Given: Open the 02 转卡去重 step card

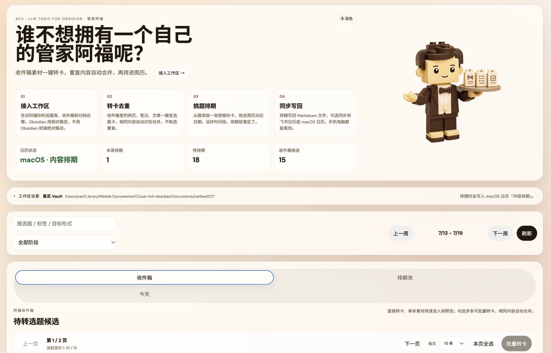Looking at the screenshot, I should (x=143, y=113).
